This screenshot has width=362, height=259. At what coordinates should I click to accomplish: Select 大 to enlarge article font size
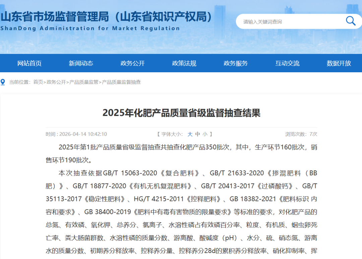[x=190, y=134]
